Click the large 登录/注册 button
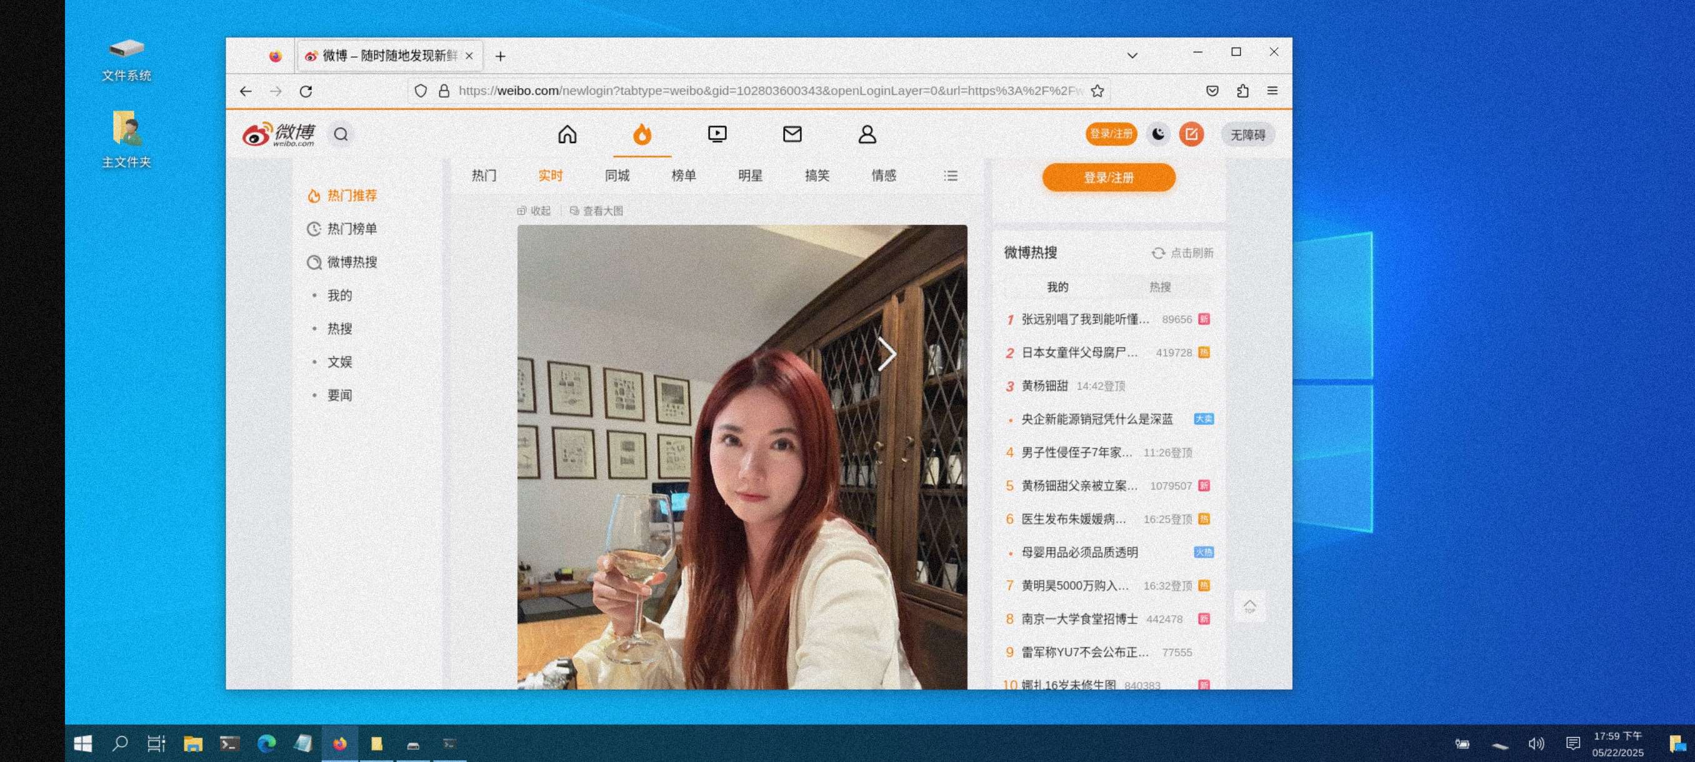1695x762 pixels. pos(1108,177)
